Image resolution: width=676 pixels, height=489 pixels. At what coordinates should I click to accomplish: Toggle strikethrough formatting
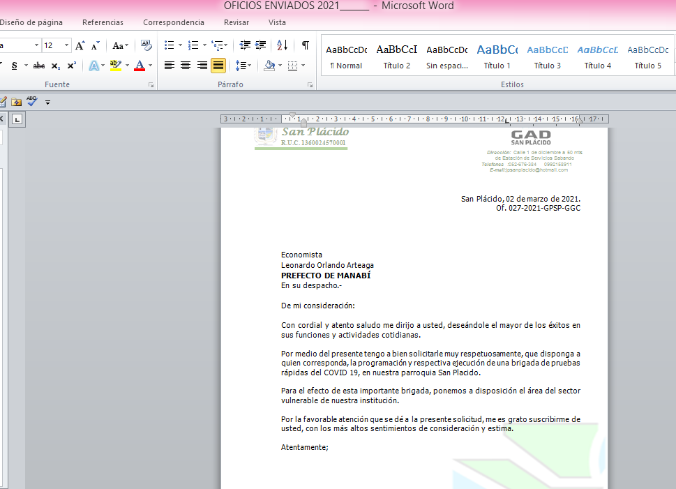39,66
